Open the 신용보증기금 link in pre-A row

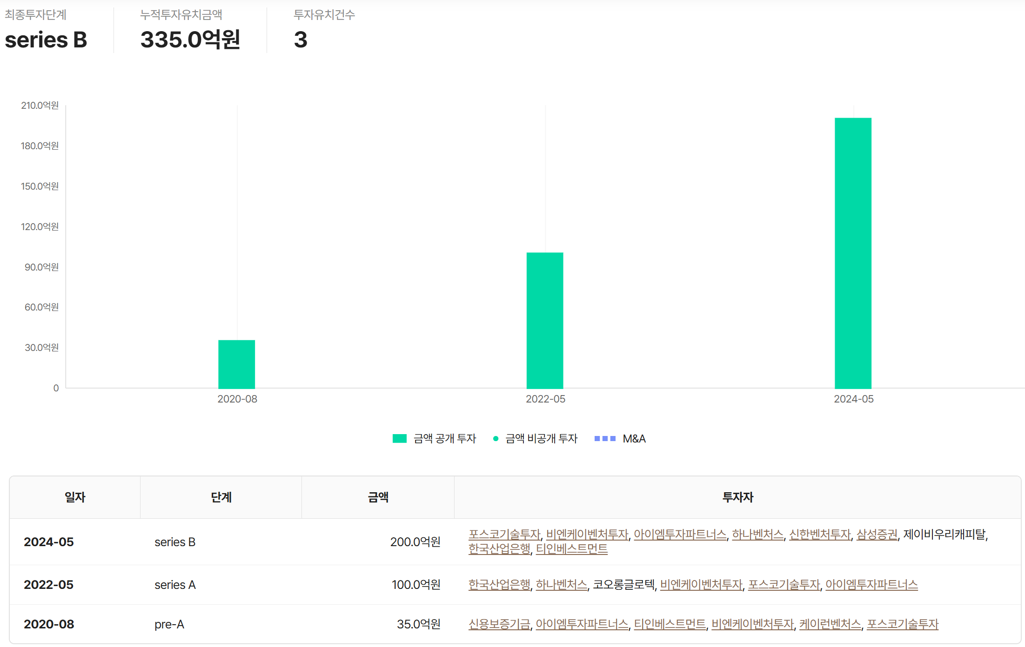coord(499,624)
